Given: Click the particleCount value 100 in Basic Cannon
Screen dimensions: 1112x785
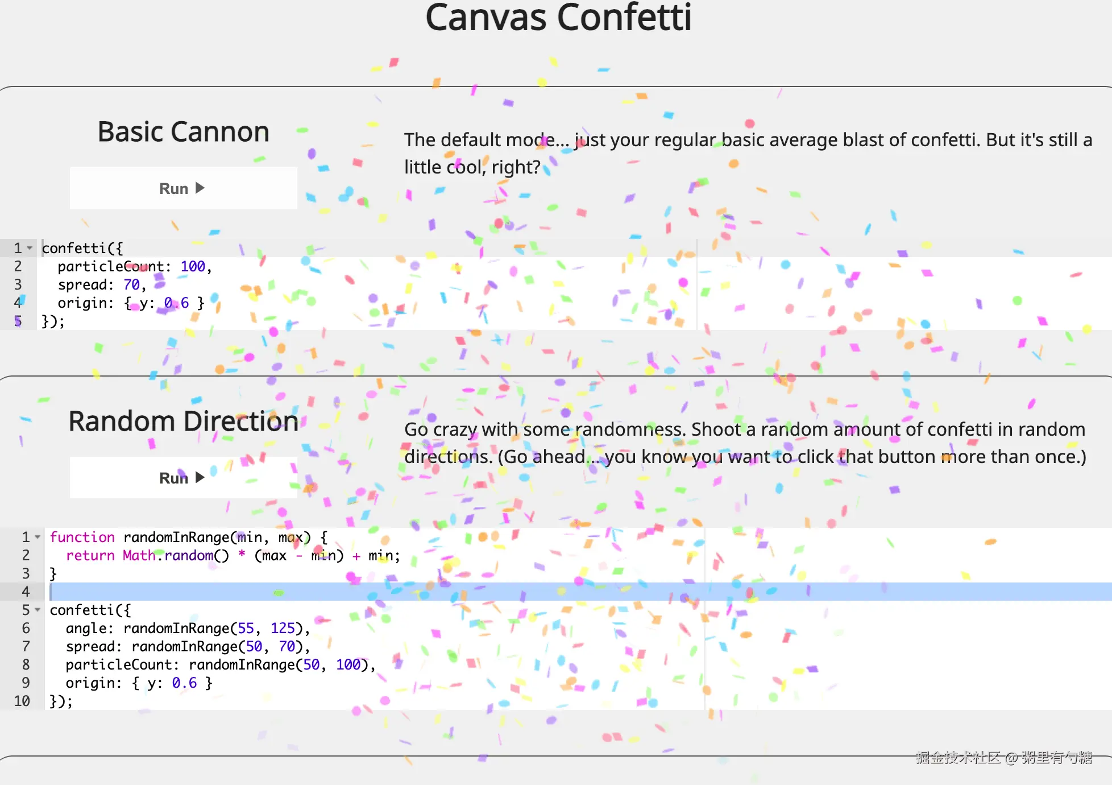Looking at the screenshot, I should 193,266.
